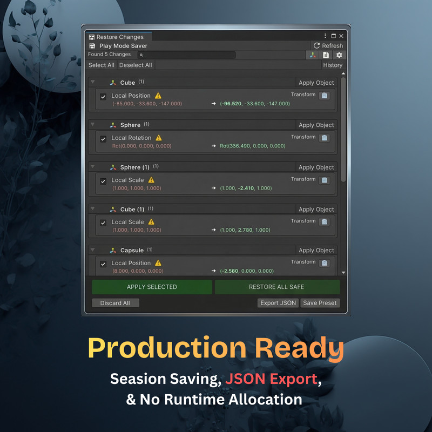Click the colored axis gizmo icon in toolbar

(312, 55)
